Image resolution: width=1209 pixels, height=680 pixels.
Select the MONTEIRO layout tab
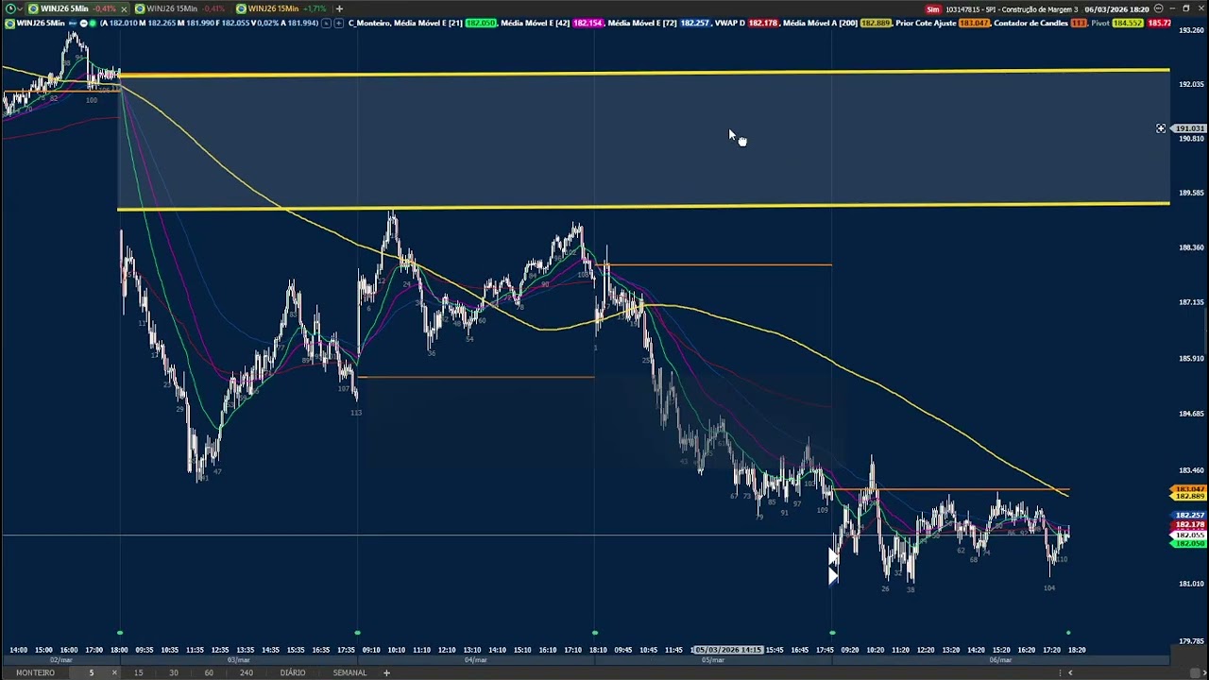pos(35,672)
